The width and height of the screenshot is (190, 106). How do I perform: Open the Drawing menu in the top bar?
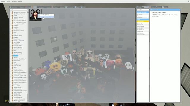[3, 1]
